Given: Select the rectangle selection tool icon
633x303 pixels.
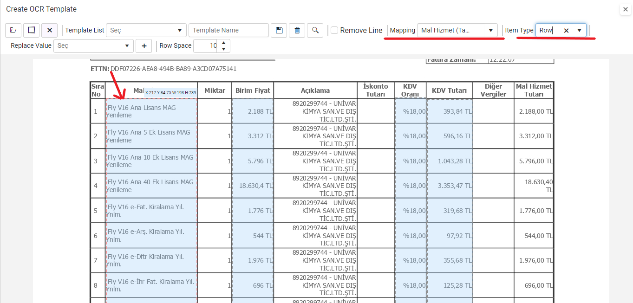Looking at the screenshot, I should click(x=31, y=30).
